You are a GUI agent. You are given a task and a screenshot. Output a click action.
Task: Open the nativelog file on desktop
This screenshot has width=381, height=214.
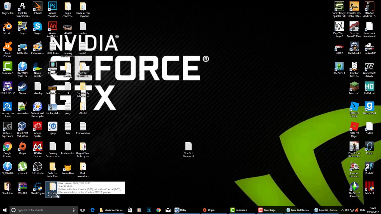pos(38,89)
